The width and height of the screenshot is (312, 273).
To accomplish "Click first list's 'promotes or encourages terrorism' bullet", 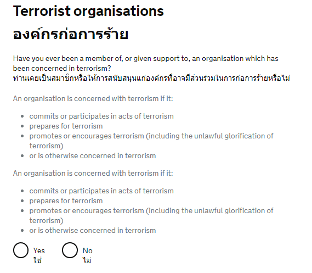I will click(151, 141).
